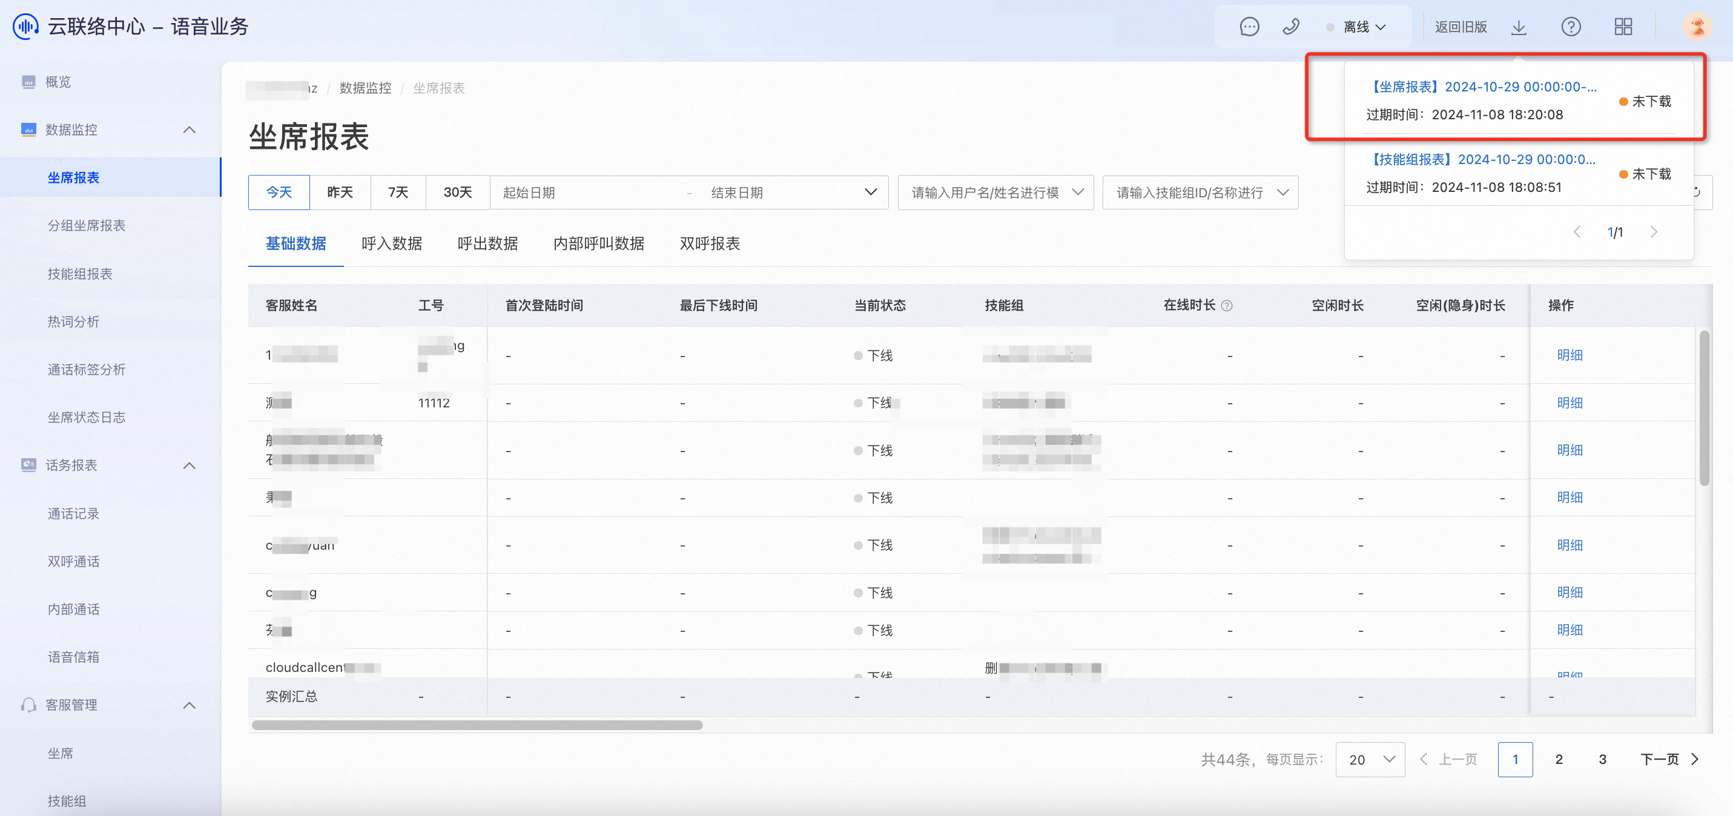1733x816 pixels.
Task: Open the 20 per-page size dropdown
Action: [x=1370, y=760]
